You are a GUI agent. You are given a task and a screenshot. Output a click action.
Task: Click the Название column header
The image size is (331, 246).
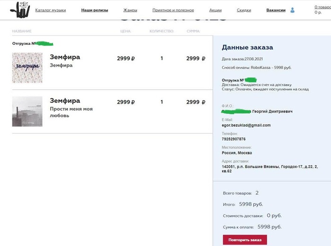click(22, 32)
